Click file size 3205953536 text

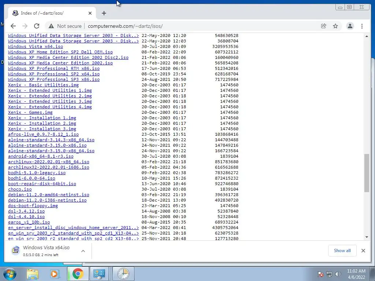225,46
